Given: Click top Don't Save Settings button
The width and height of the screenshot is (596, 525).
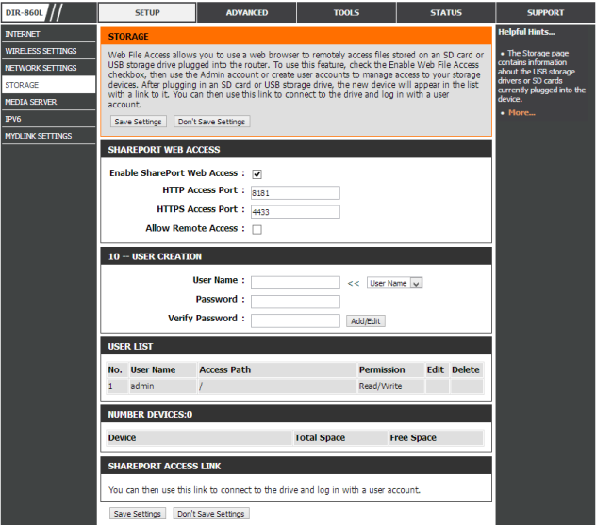Looking at the screenshot, I should pyautogui.click(x=212, y=122).
